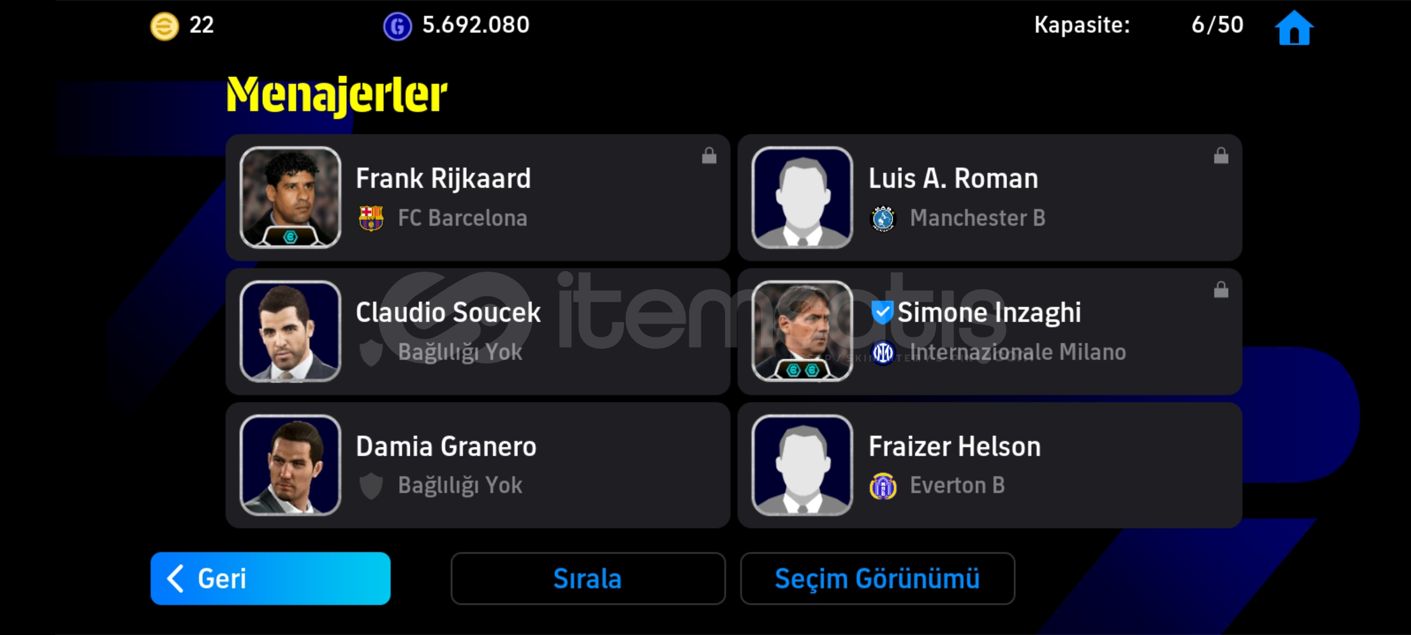Select Simone Inzaghi's portrait thumbnail
Viewport: 1411px width, 635px height.
click(803, 331)
